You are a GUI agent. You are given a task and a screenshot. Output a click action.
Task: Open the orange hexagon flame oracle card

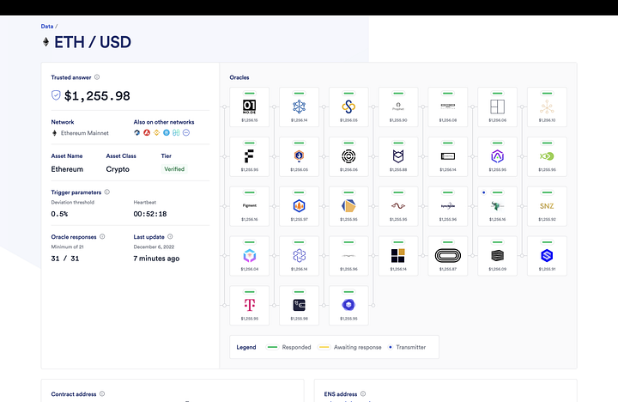tap(300, 156)
